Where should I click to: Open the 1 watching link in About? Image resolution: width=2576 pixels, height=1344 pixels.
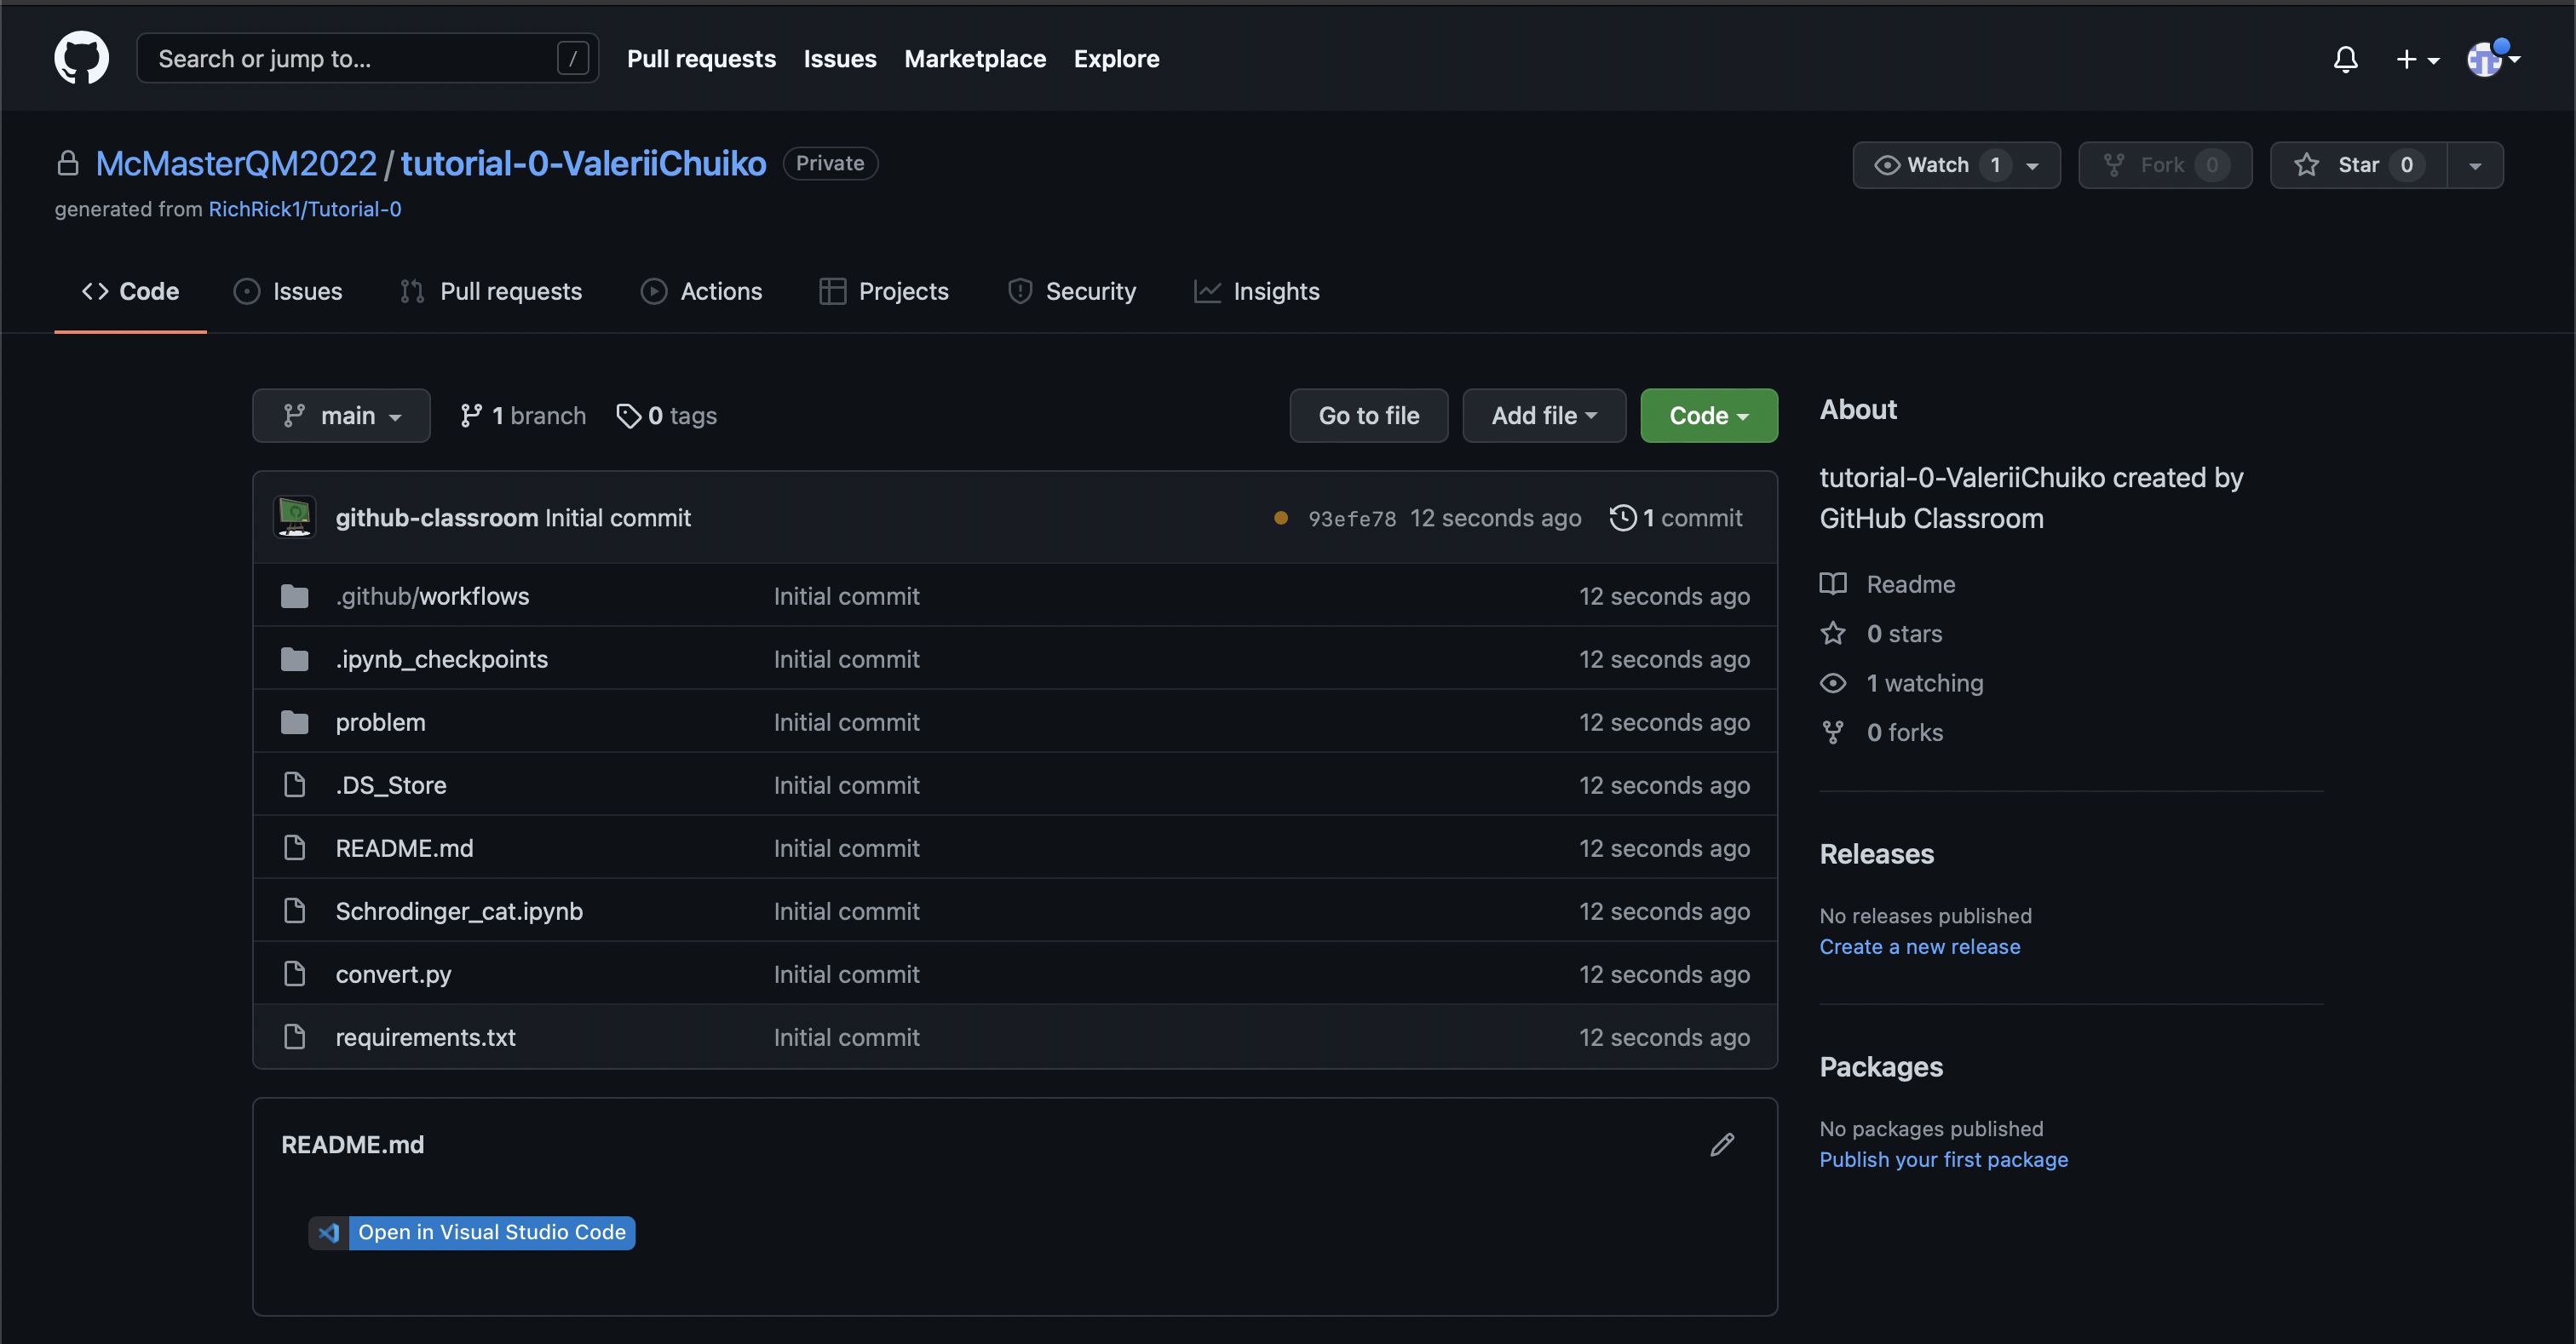click(1901, 683)
